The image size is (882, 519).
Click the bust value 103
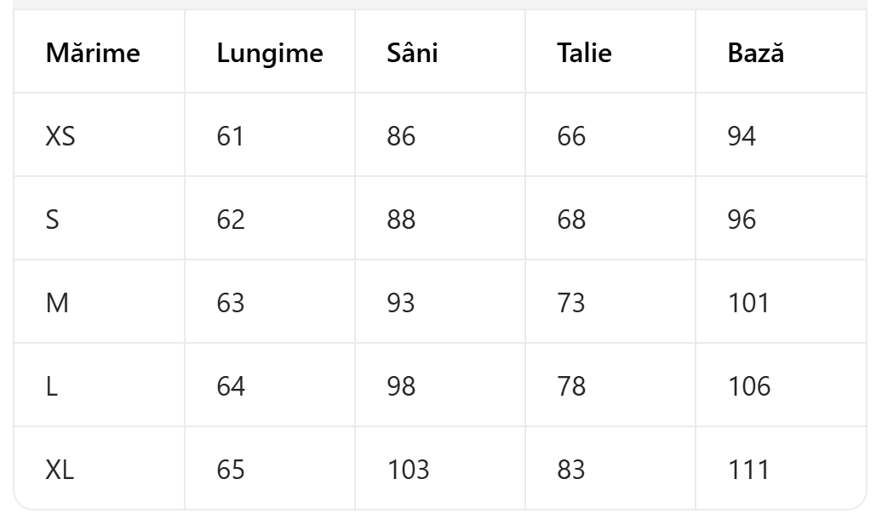pyautogui.click(x=409, y=470)
